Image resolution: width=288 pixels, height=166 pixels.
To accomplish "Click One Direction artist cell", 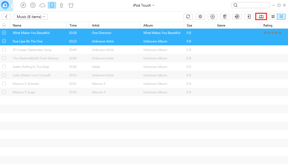I will (101, 33).
